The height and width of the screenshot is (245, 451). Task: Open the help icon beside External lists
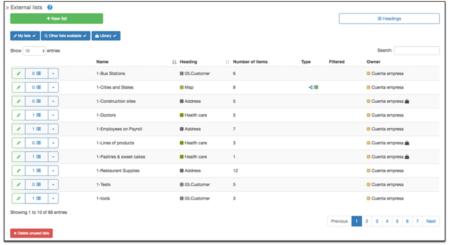click(50, 8)
